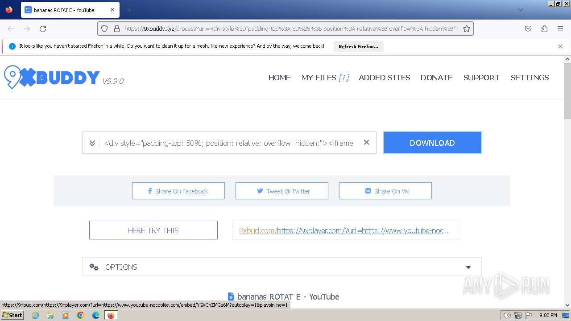
Task: Open media player taskbar icon
Action: pos(66,315)
